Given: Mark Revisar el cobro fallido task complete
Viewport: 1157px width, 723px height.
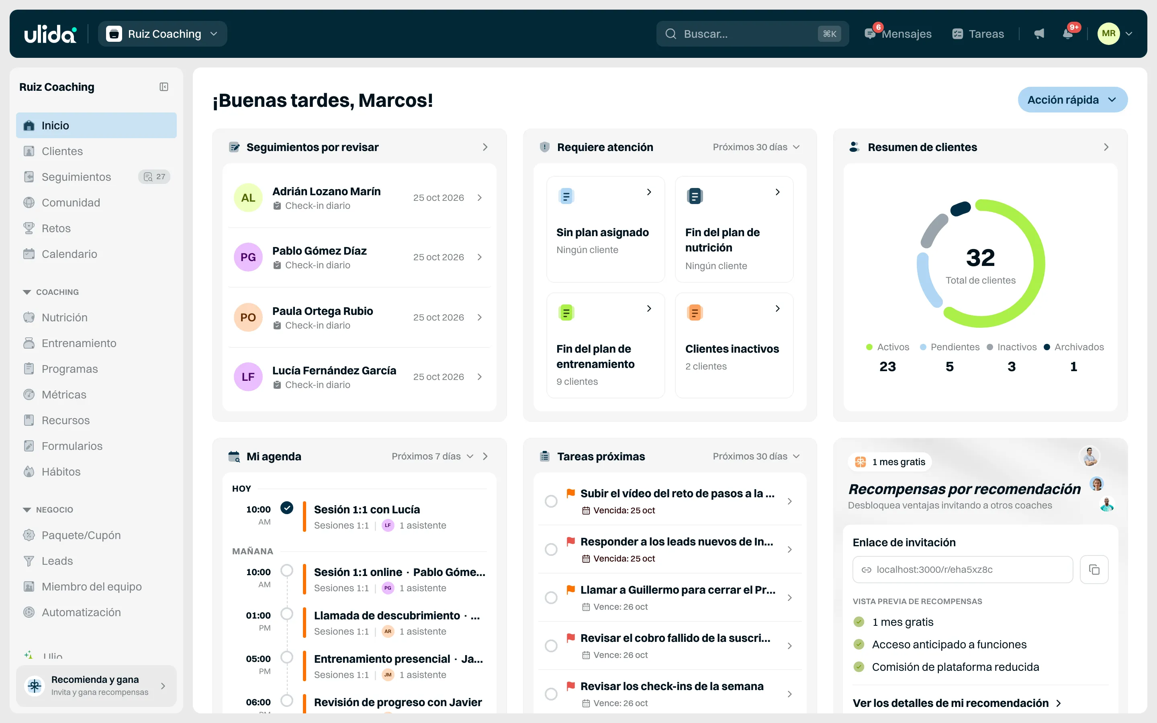Looking at the screenshot, I should point(551,646).
